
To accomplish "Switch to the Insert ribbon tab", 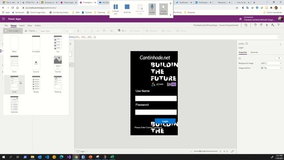I will 22,26.
